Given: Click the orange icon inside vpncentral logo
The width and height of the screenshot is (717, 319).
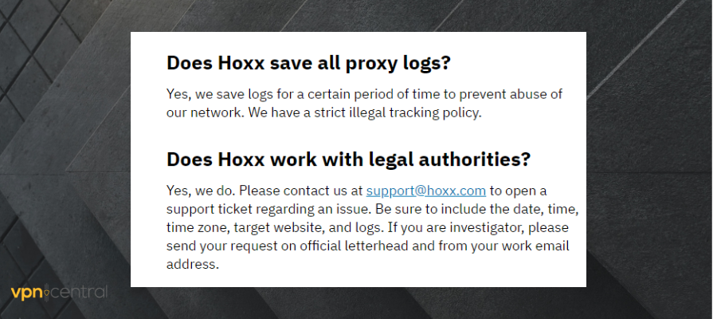Looking at the screenshot, I should pos(48,293).
